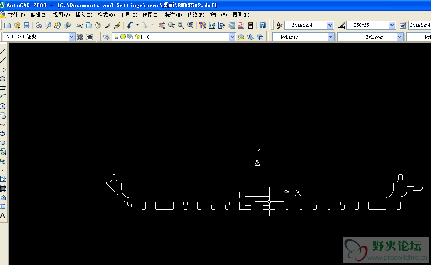Click Make Object's Layer Current icon
The image size is (431, 265).
point(241,37)
